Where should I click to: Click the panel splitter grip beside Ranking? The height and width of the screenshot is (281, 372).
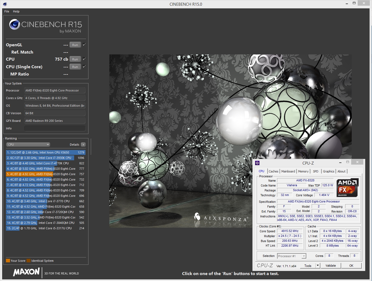[x=91, y=146]
